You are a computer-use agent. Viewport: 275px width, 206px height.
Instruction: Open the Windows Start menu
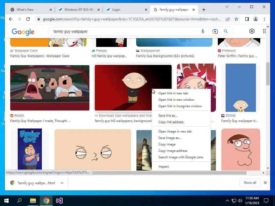[x=6, y=201]
